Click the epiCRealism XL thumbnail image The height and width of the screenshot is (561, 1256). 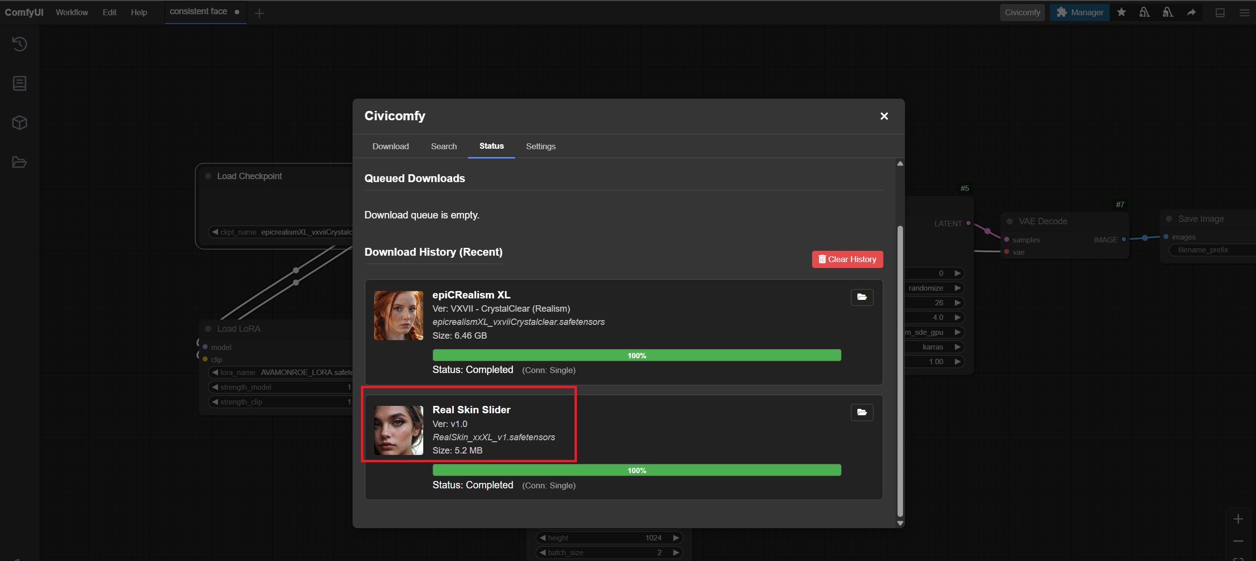(398, 316)
